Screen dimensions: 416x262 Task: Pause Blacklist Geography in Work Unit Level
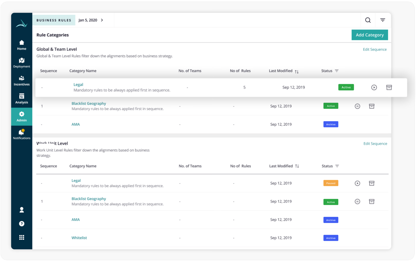point(357,201)
